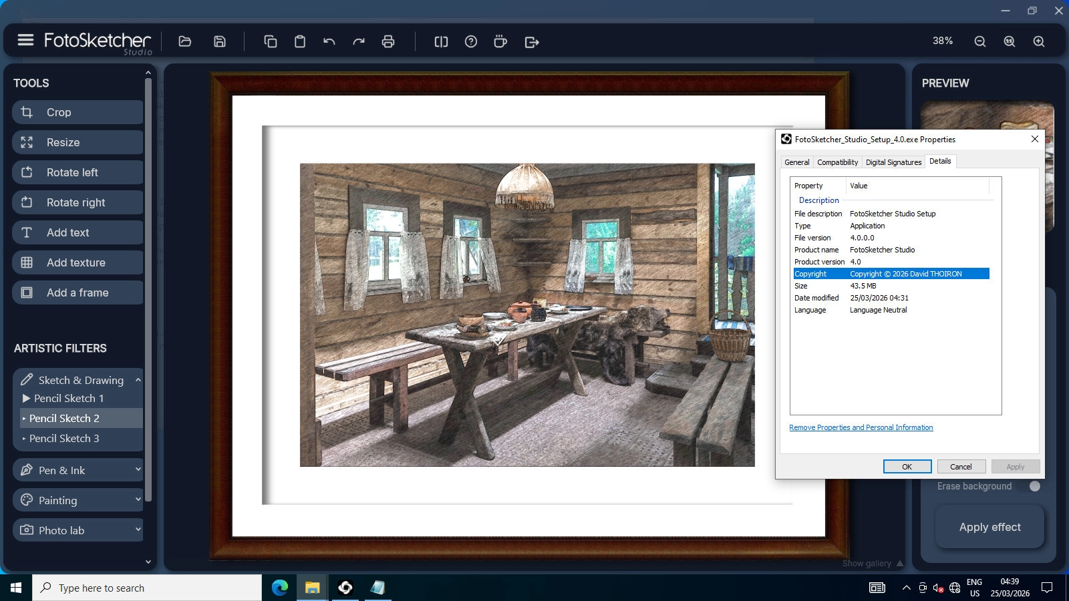The width and height of the screenshot is (1069, 601).
Task: Click the zoom out magnifier icon
Action: click(x=980, y=41)
